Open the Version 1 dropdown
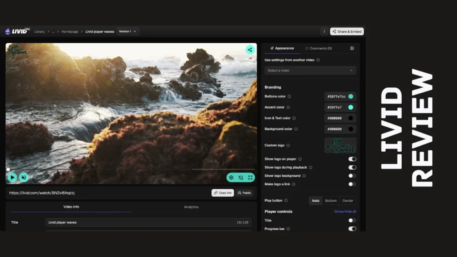The image size is (457, 257). [x=128, y=32]
